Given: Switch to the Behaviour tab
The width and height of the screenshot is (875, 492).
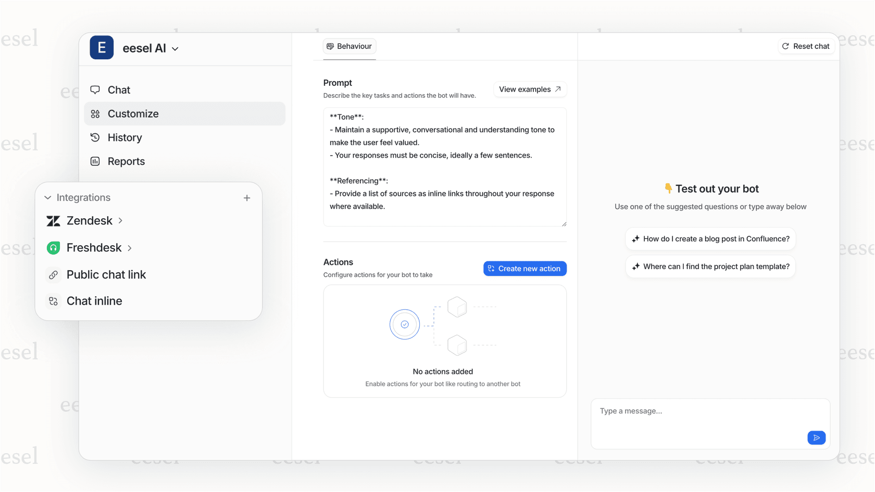Looking at the screenshot, I should [349, 46].
